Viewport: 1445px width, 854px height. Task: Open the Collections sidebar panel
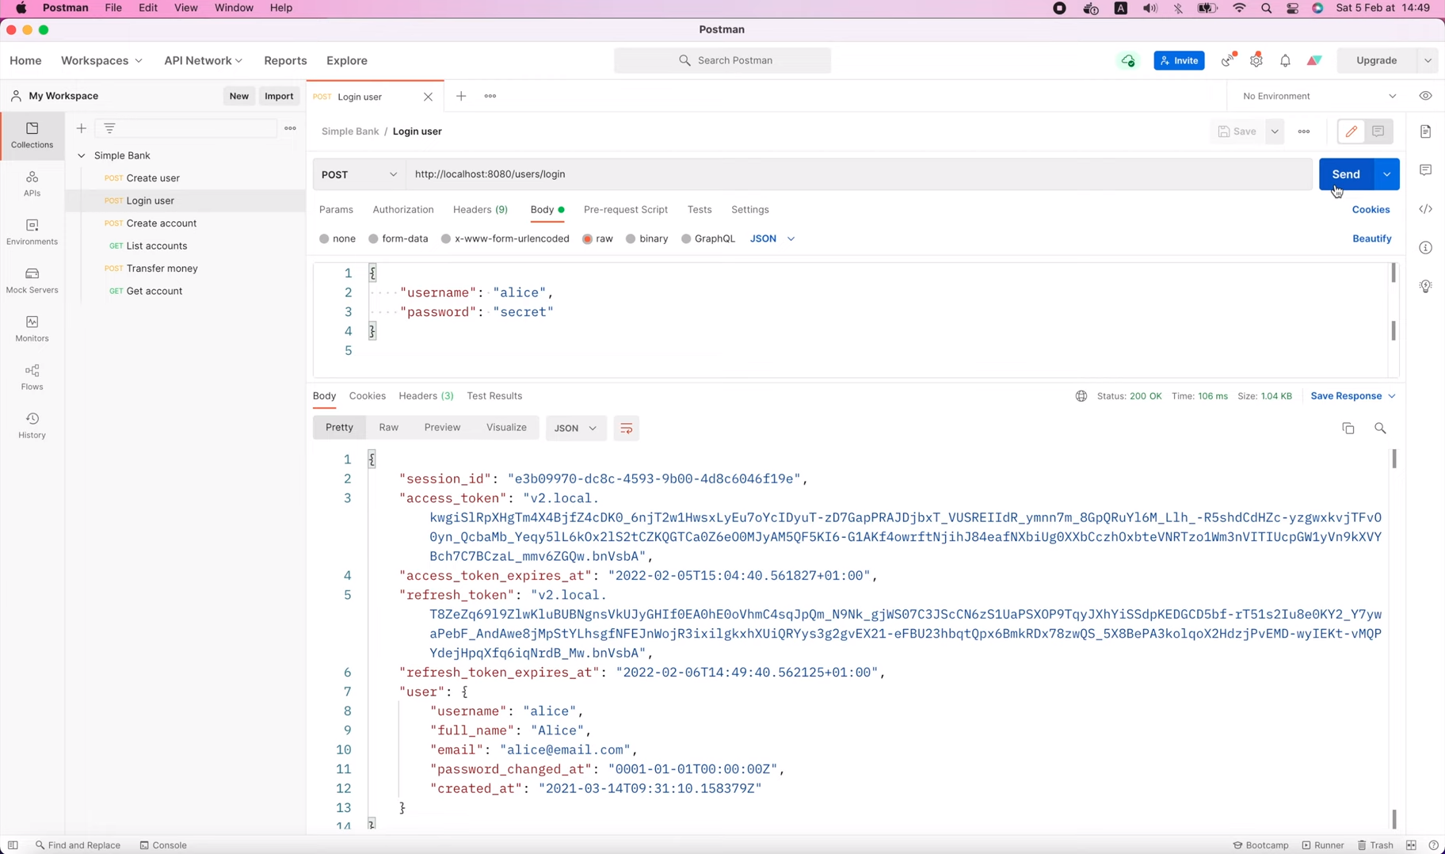[x=32, y=135]
